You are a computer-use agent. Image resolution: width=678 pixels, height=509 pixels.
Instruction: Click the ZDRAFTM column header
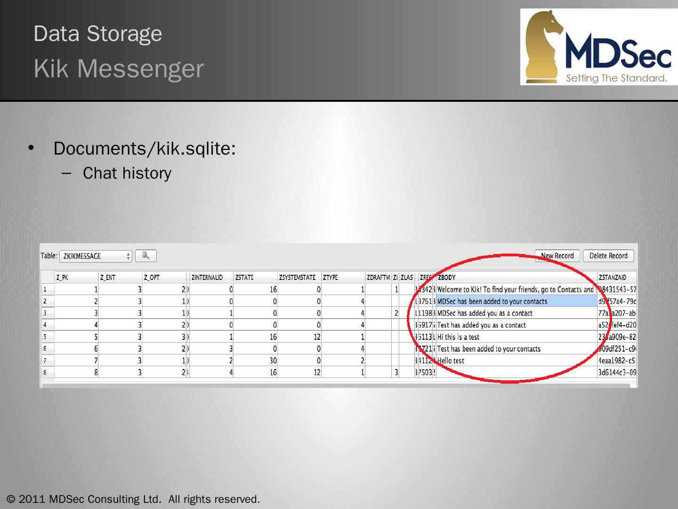point(379,278)
